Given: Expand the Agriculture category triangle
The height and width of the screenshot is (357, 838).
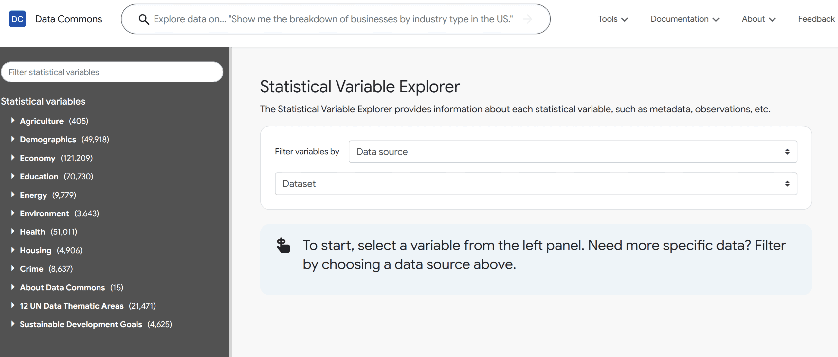Looking at the screenshot, I should pos(13,121).
